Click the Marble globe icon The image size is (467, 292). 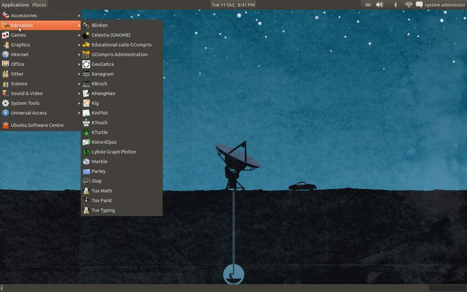click(x=86, y=162)
